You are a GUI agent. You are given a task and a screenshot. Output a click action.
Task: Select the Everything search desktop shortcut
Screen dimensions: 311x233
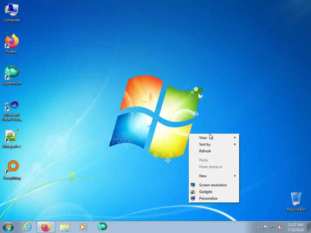coord(12,170)
